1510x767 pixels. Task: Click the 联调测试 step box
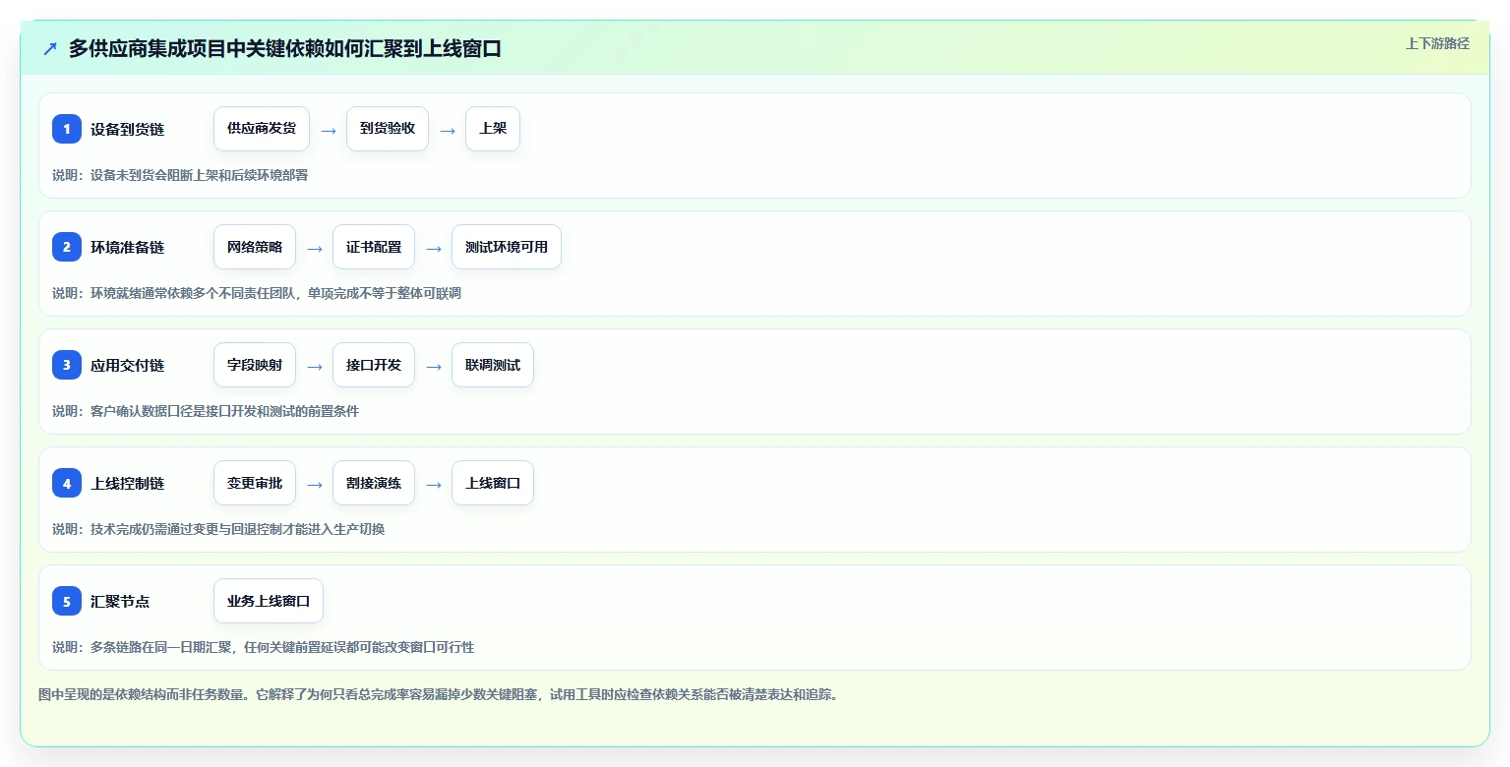point(493,365)
